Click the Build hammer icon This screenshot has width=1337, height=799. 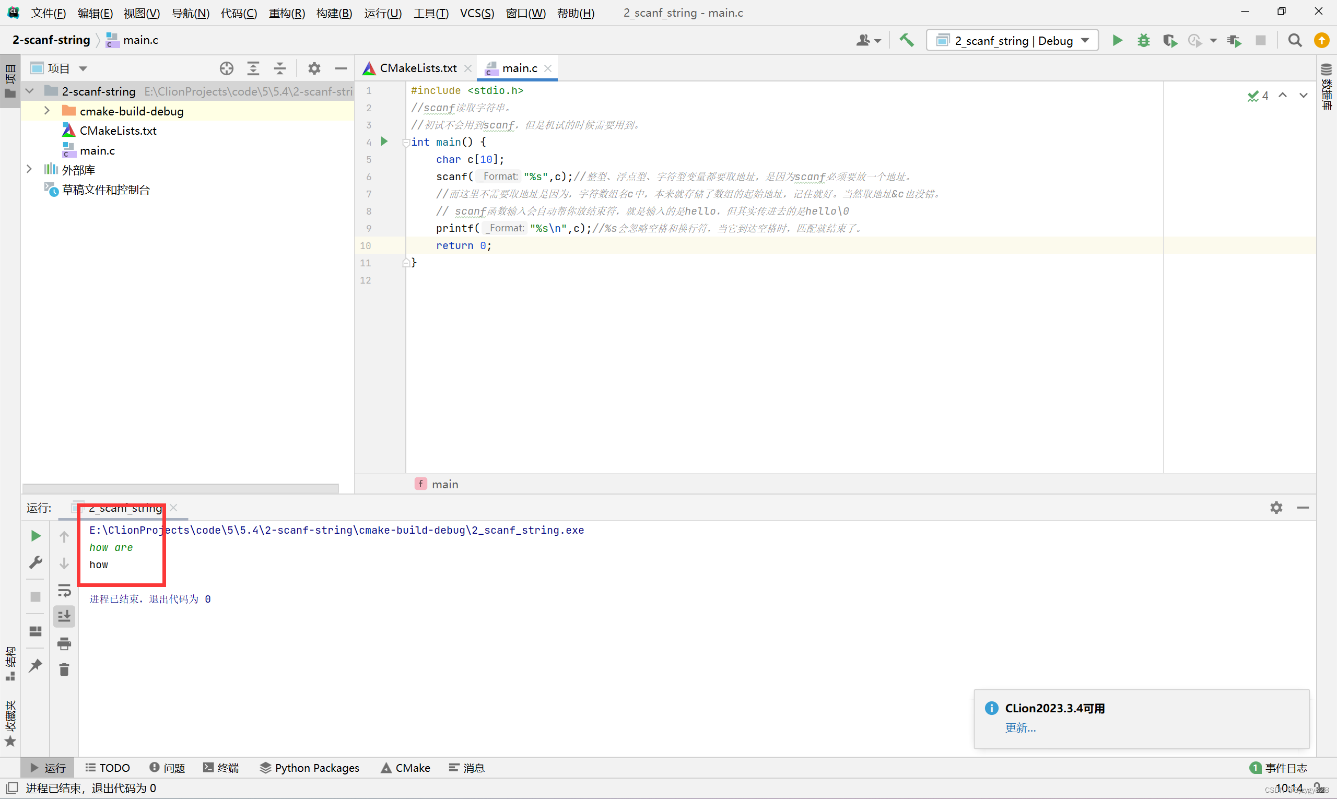click(x=907, y=40)
